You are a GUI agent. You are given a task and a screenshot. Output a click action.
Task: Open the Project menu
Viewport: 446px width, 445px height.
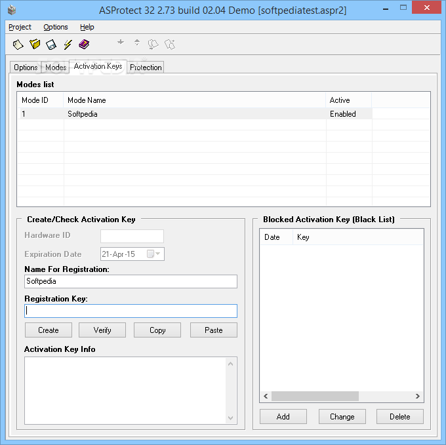[20, 27]
